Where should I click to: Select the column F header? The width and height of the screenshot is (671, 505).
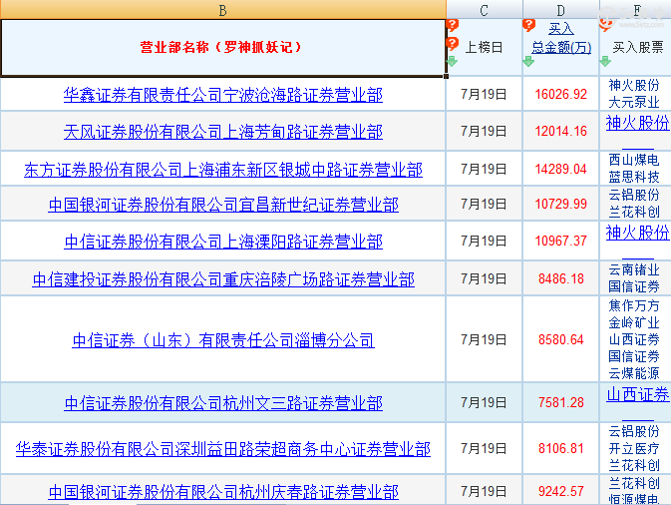tap(635, 9)
